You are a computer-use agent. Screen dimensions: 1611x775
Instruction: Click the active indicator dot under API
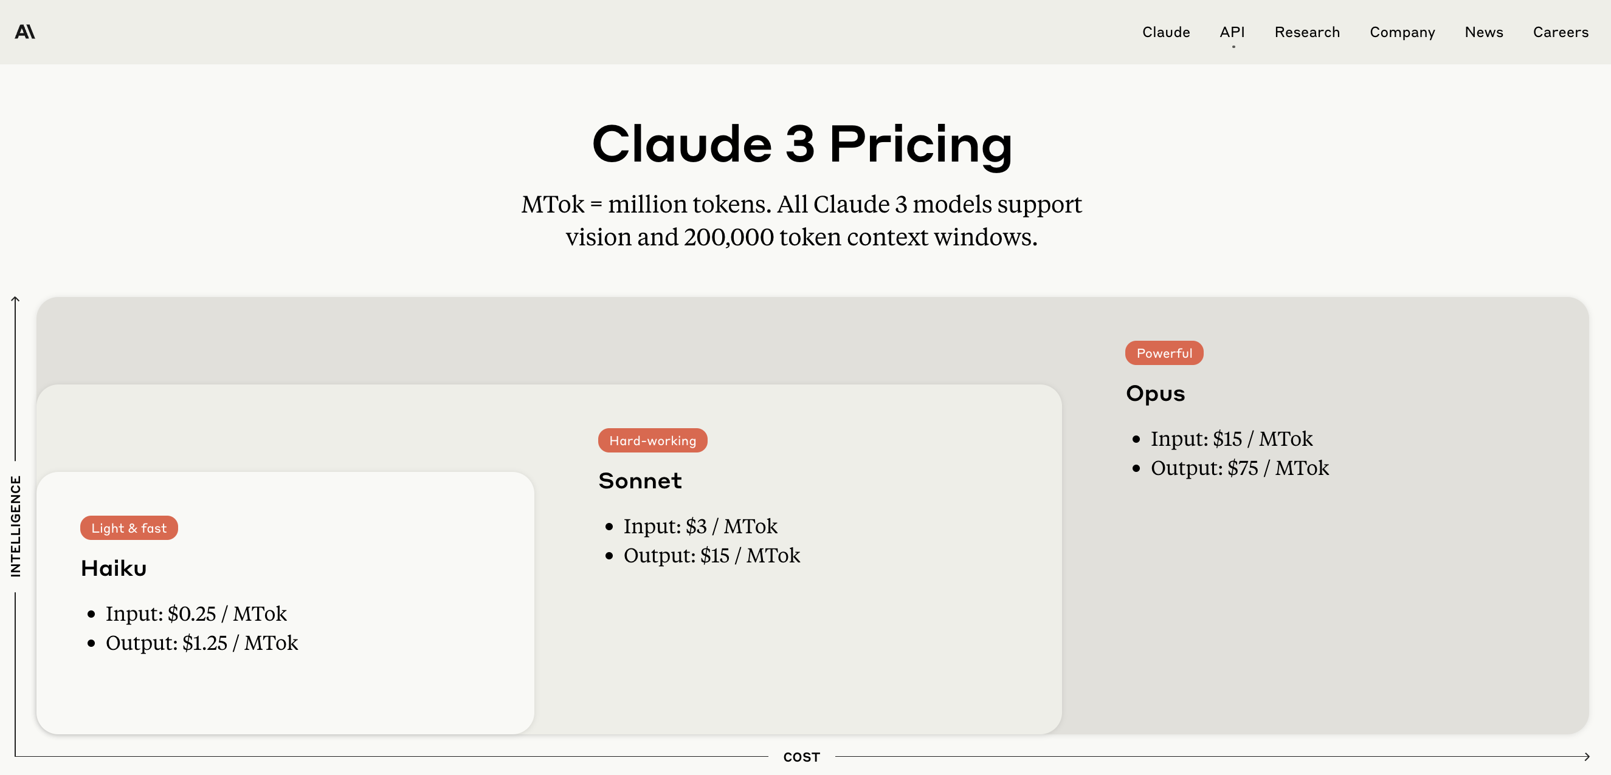[1233, 47]
